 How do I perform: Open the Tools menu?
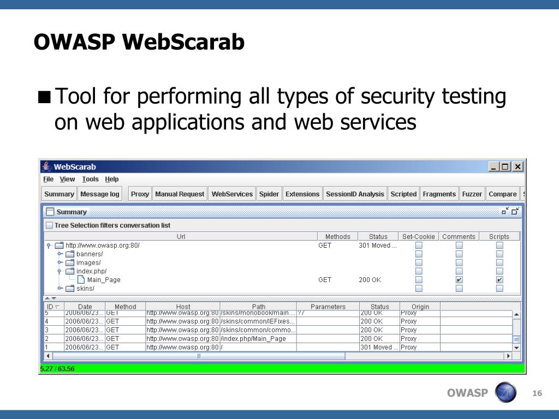(90, 179)
